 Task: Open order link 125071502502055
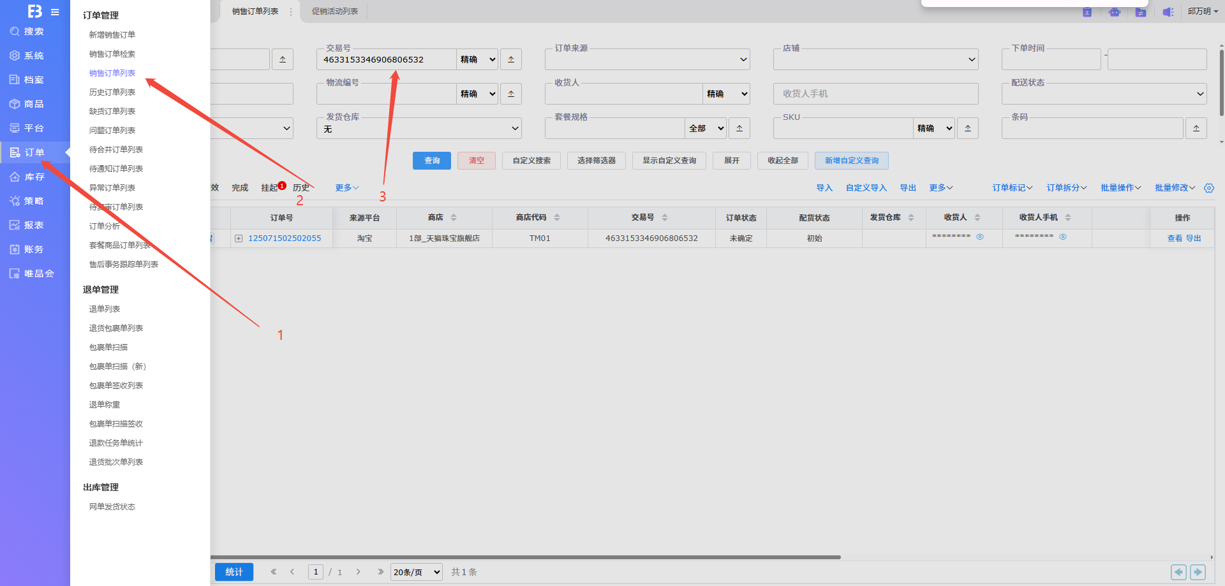coord(285,238)
